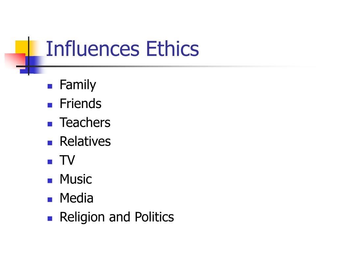Select the 'TV' bullet text
This screenshot has height=253, width=337.
click(67, 160)
